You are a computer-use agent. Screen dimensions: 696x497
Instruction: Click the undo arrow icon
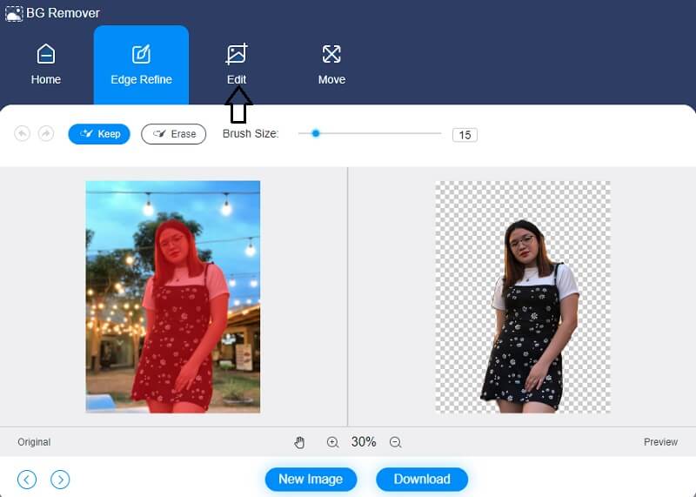[x=23, y=133]
